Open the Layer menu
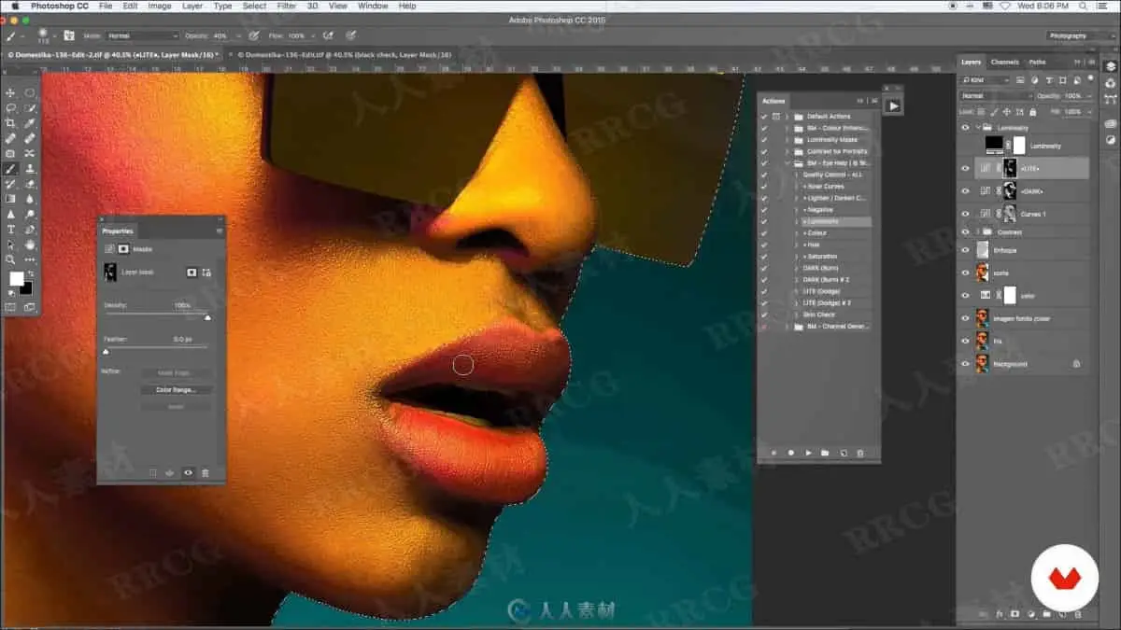 [192, 6]
